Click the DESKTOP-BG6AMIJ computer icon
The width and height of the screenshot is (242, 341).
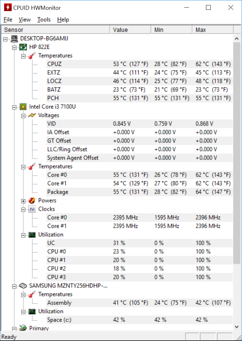15,39
